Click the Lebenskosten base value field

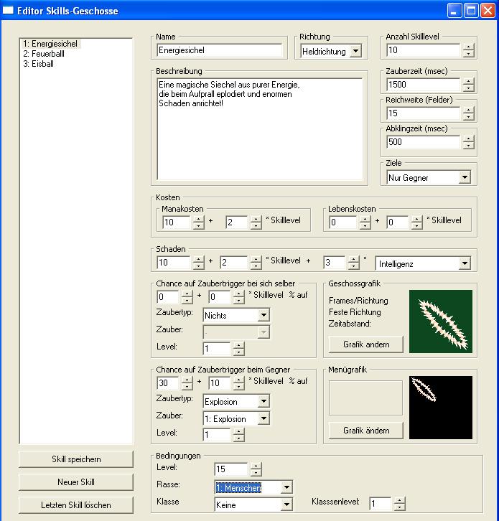click(342, 222)
